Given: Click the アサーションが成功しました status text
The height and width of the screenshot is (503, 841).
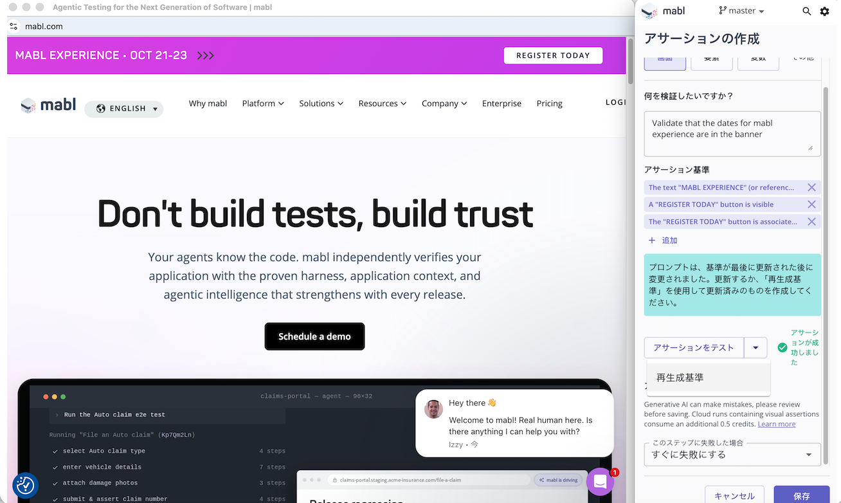Looking at the screenshot, I should 805,348.
